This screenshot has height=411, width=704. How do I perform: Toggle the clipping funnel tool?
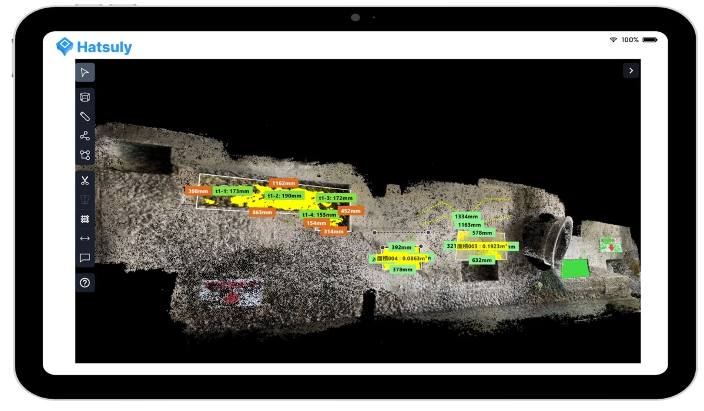point(85,200)
